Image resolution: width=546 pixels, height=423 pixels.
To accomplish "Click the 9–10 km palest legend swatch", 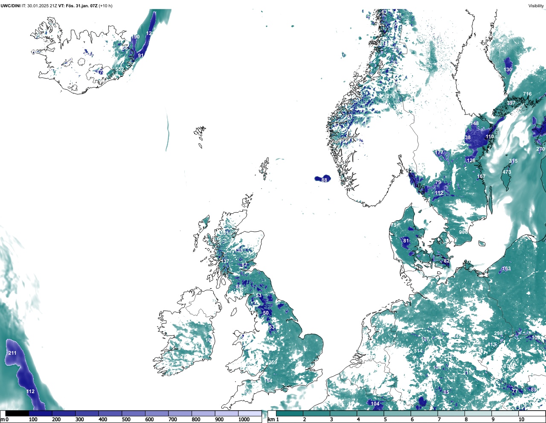I will [505, 414].
